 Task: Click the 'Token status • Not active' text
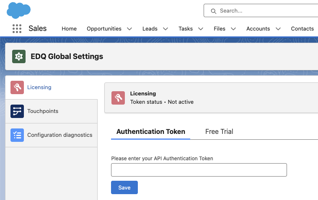(x=162, y=102)
